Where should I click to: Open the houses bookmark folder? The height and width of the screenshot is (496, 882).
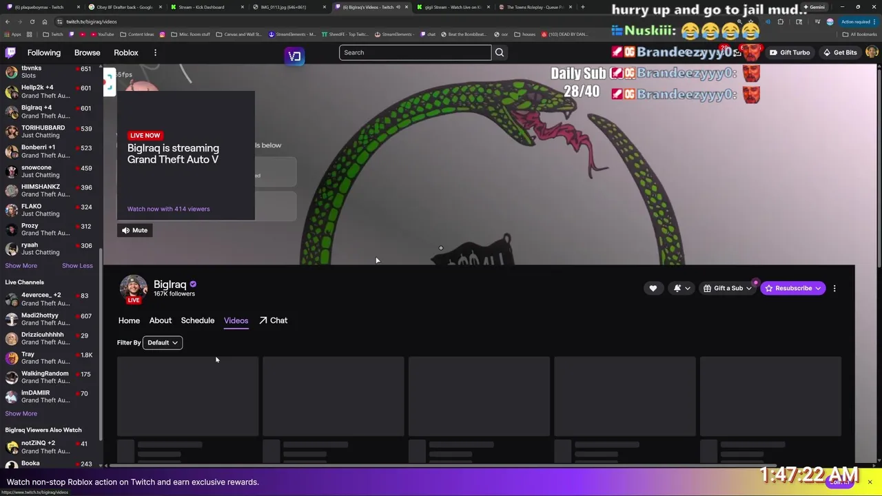(x=525, y=34)
